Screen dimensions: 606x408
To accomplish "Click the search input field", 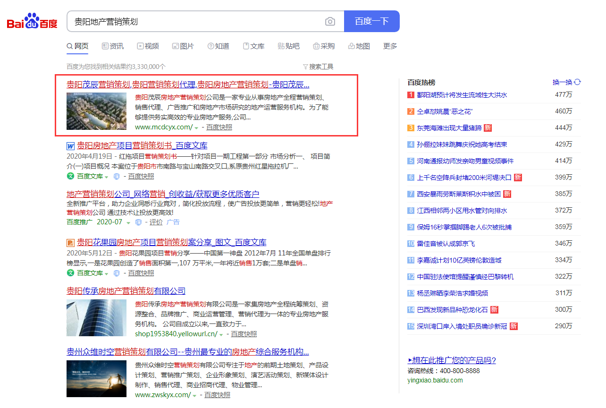I will click(x=196, y=22).
